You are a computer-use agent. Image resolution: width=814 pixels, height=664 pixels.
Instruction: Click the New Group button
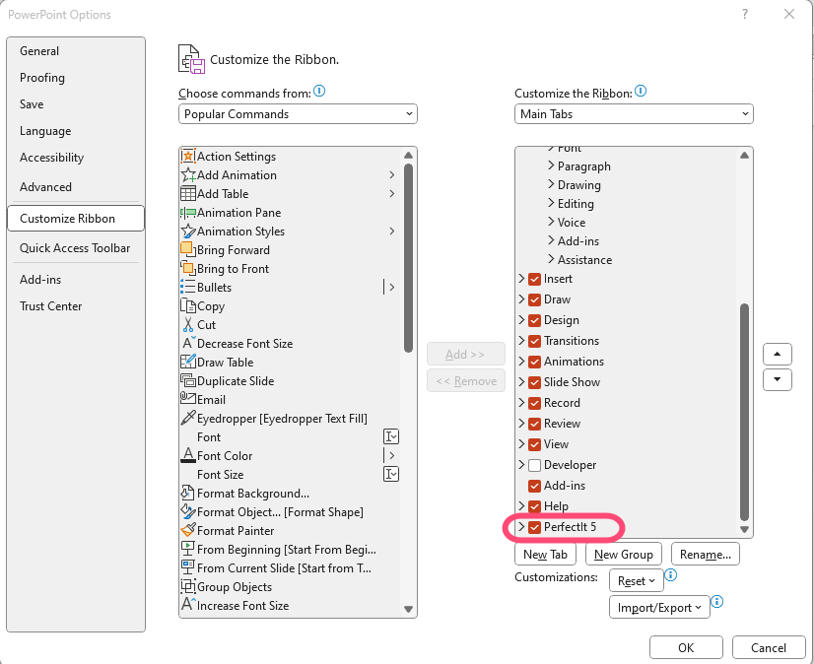[x=624, y=555]
